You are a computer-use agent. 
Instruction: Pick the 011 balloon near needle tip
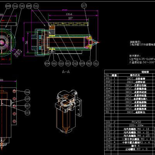click(96, 64)
